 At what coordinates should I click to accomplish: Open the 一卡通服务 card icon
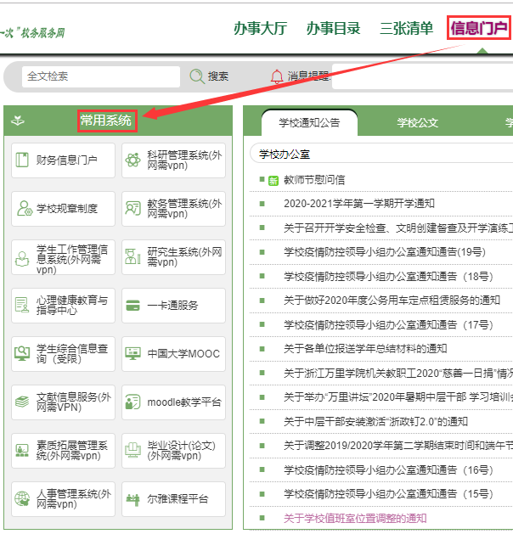pos(132,306)
